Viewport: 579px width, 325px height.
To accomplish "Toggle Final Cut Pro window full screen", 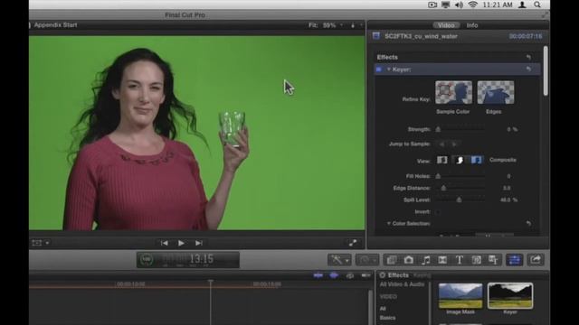I will [545, 15].
